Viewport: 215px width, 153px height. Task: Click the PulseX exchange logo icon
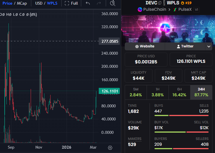(x=175, y=10)
